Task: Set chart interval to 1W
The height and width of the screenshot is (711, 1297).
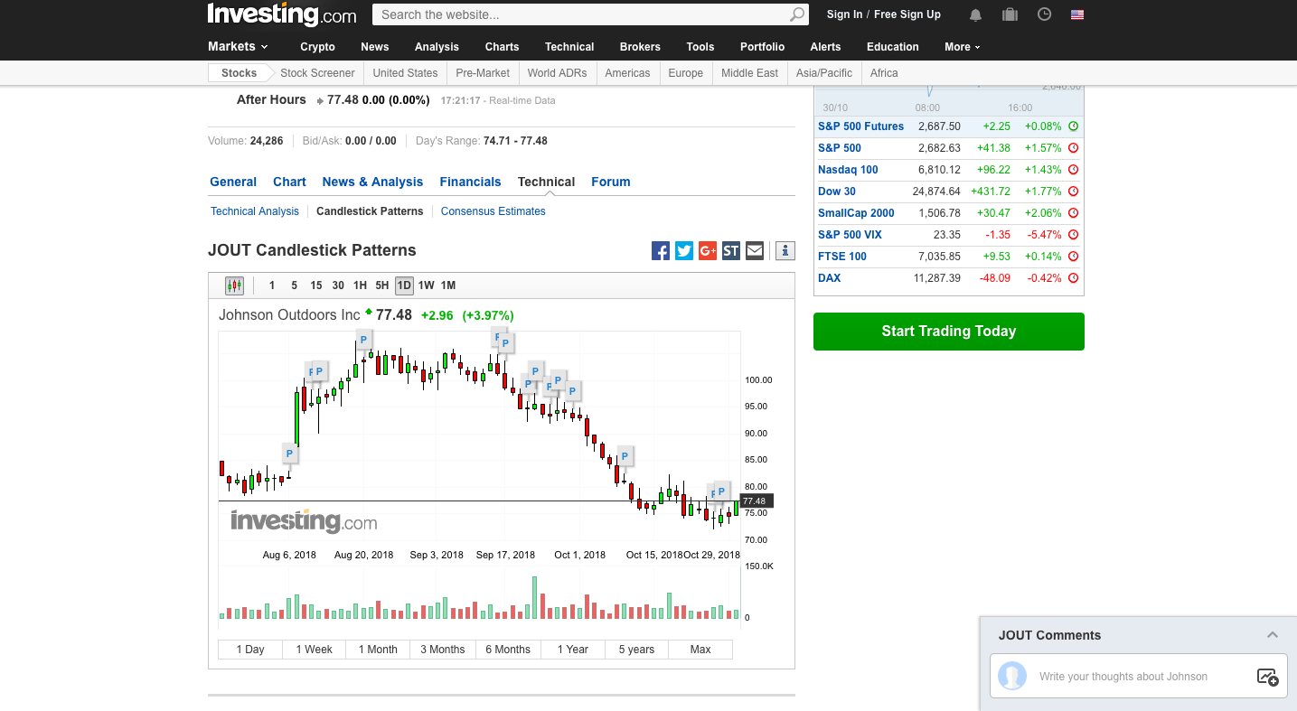Action: tap(426, 285)
